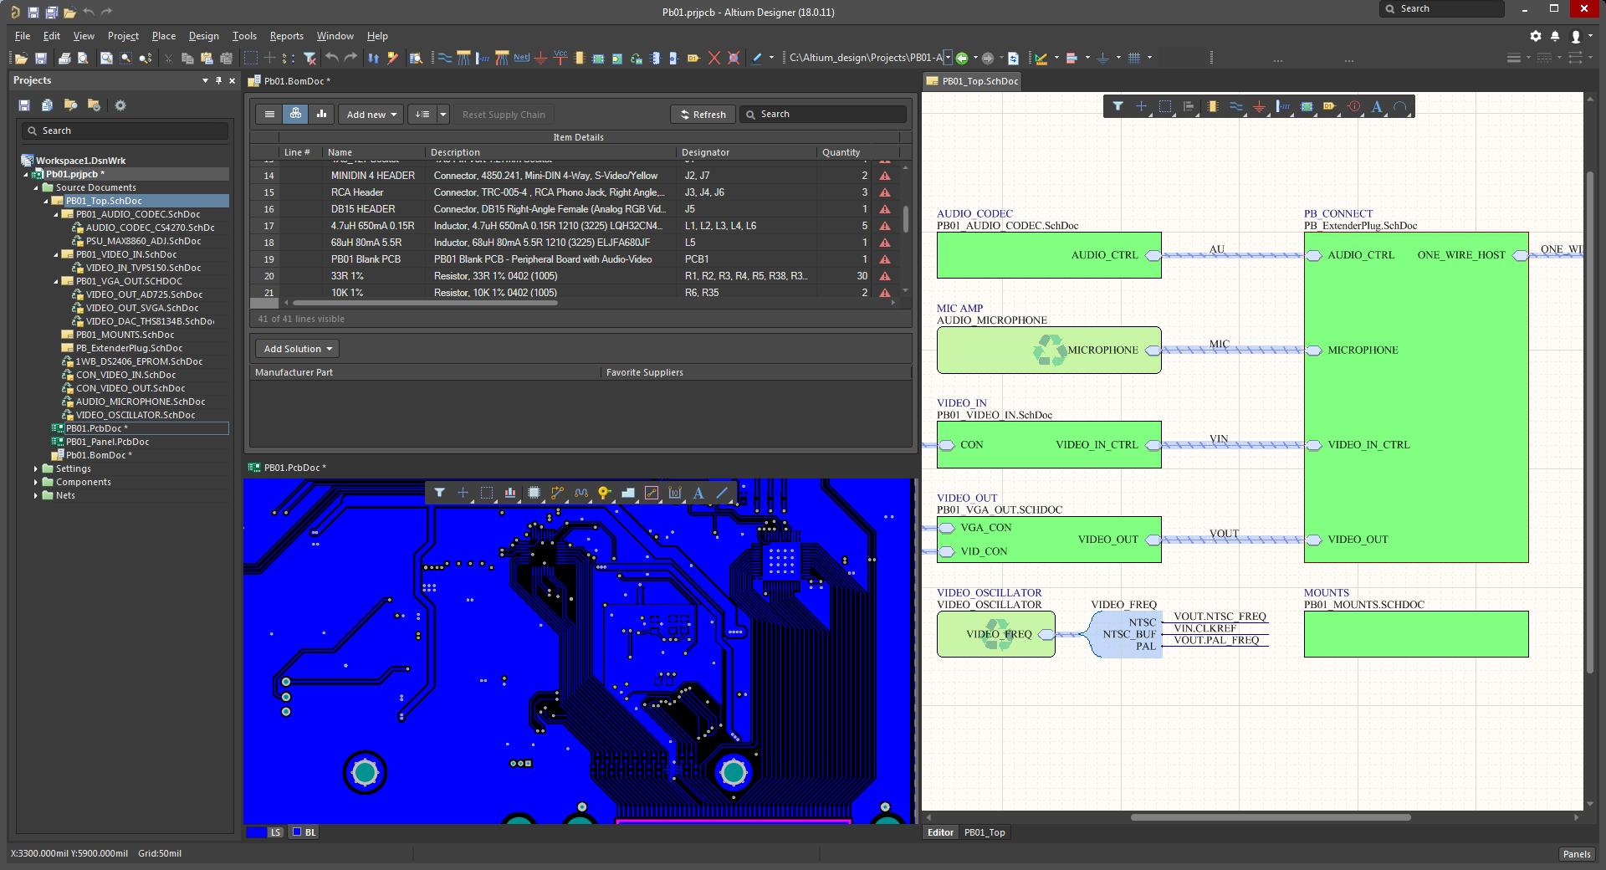Click the Refresh button in BOM
The height and width of the screenshot is (870, 1606).
703,115
